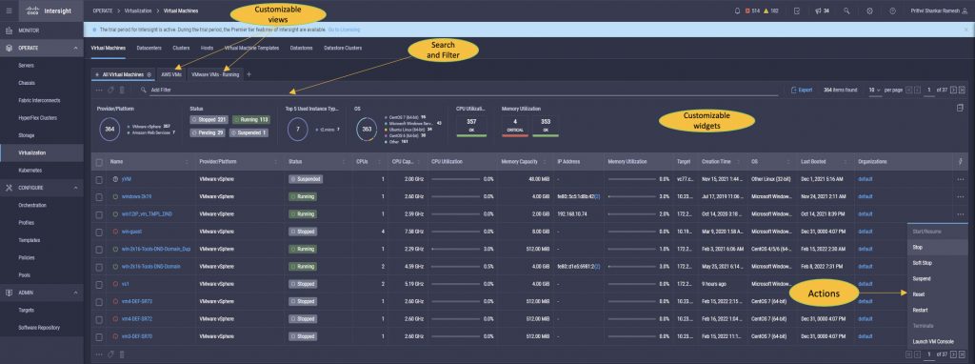This screenshot has width=975, height=364.
Task: Check the checkbox for vm4-DEF-SR73 row
Action: [x=99, y=301]
